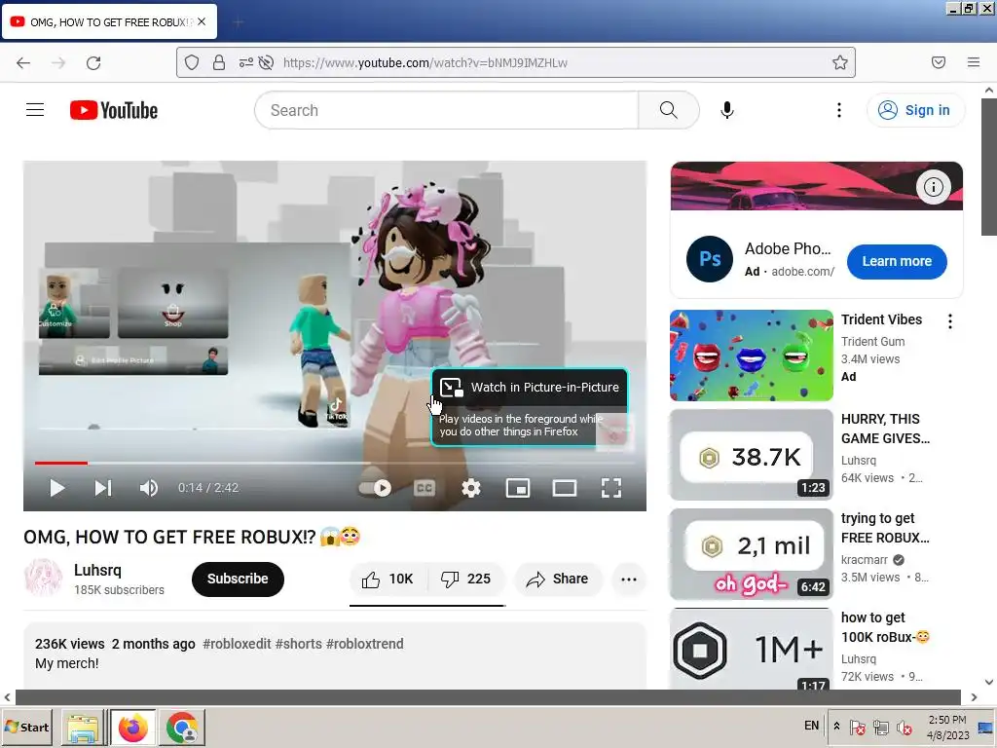Toggle closed captions

425,488
